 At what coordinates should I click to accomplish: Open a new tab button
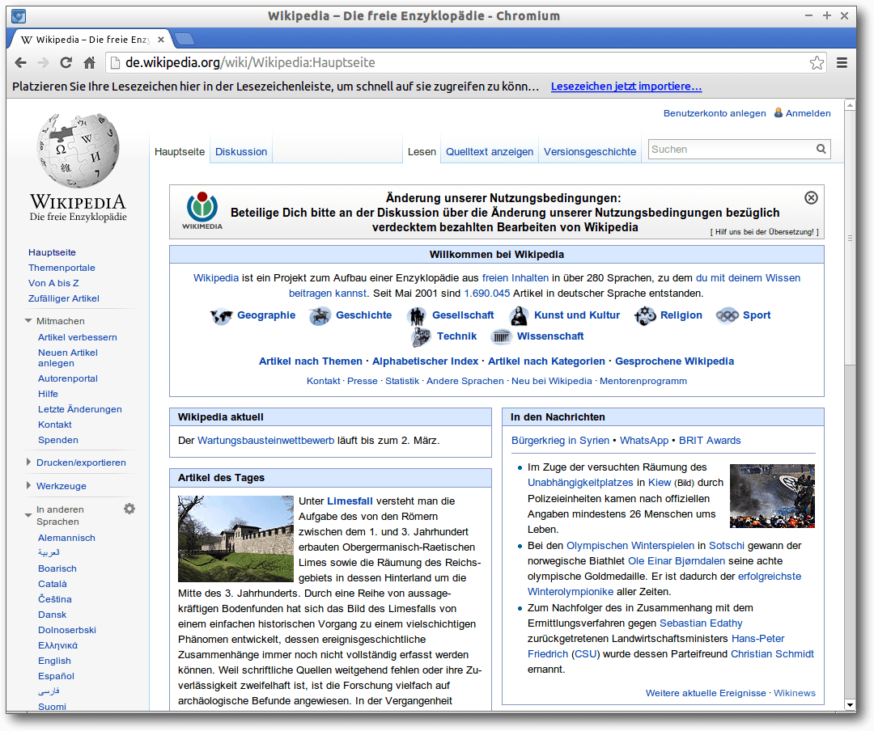184,39
